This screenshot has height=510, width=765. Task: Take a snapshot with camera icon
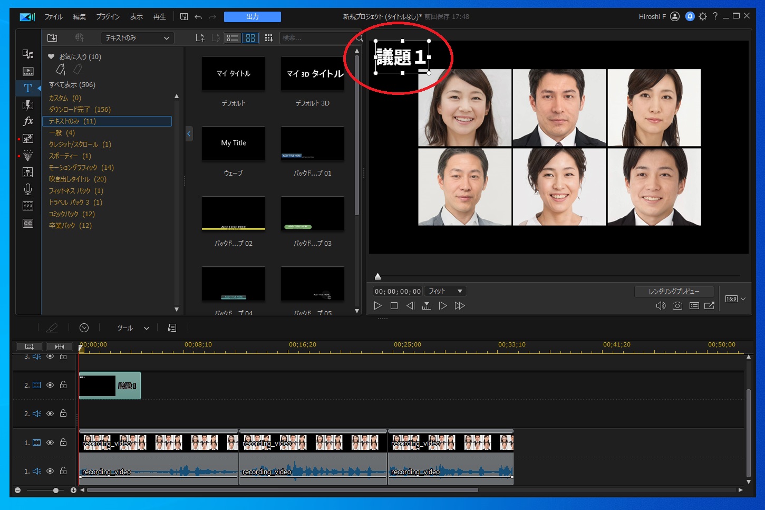[677, 306]
